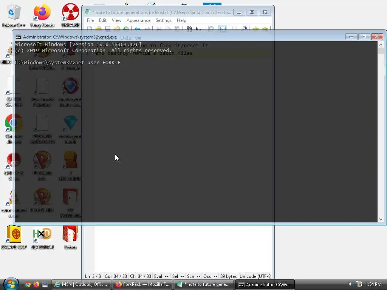Click the 'Col 34 / 33' status bar entry
Viewport: 387px width, 290px height.
click(116, 276)
